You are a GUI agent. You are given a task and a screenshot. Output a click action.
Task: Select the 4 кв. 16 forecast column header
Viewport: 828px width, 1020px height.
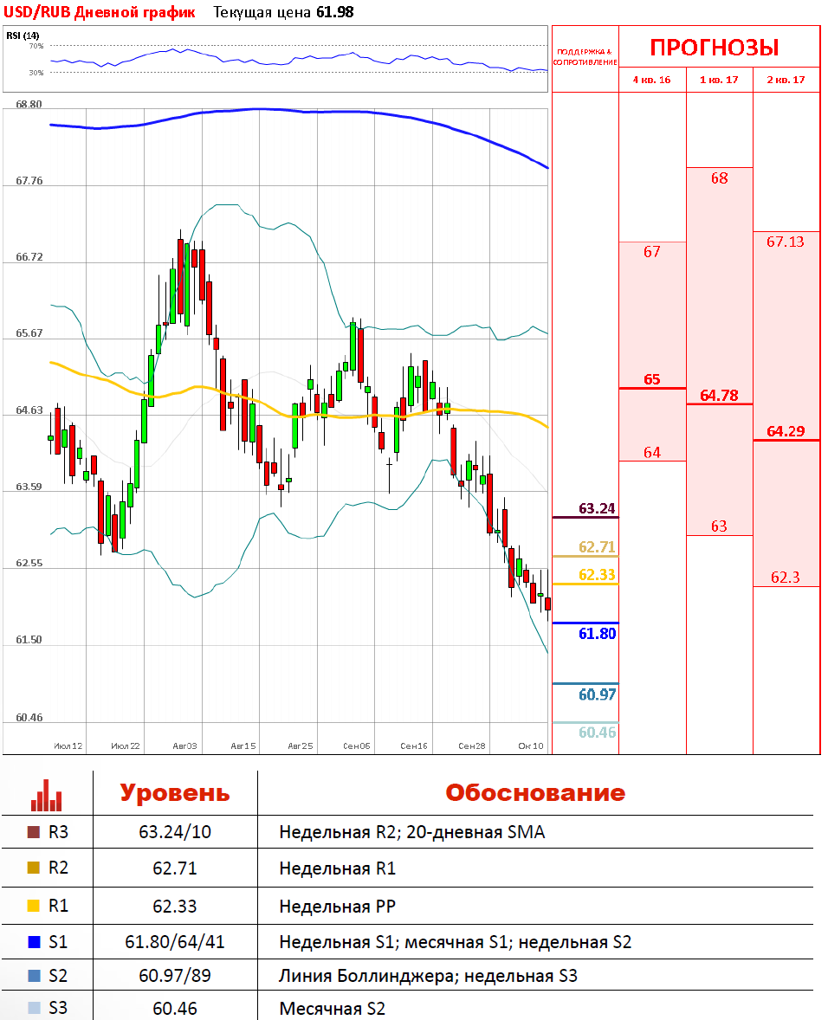click(x=652, y=80)
